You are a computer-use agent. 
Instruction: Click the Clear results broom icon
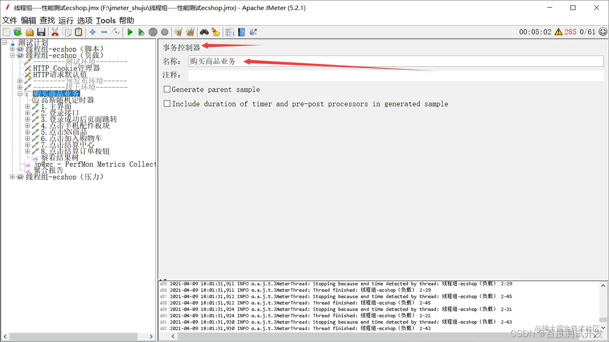178,32
